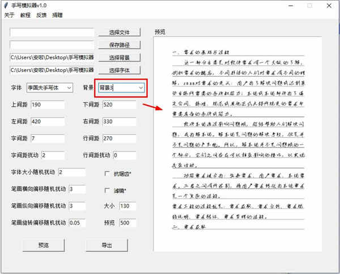Open the 字体 font dropdown
The image size is (340, 274).
click(x=50, y=88)
